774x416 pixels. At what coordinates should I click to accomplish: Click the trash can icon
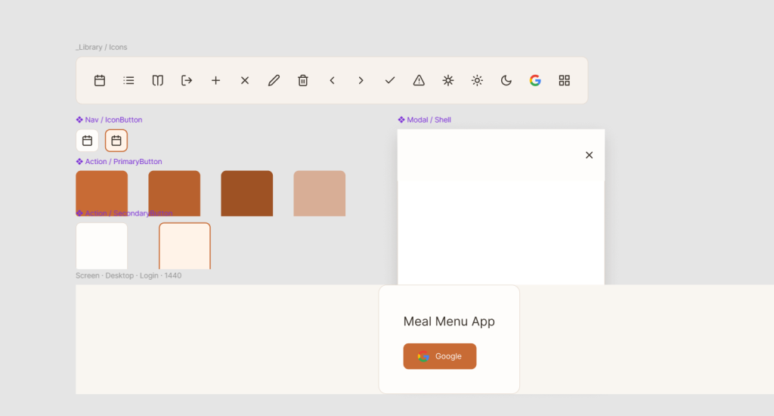tap(303, 80)
